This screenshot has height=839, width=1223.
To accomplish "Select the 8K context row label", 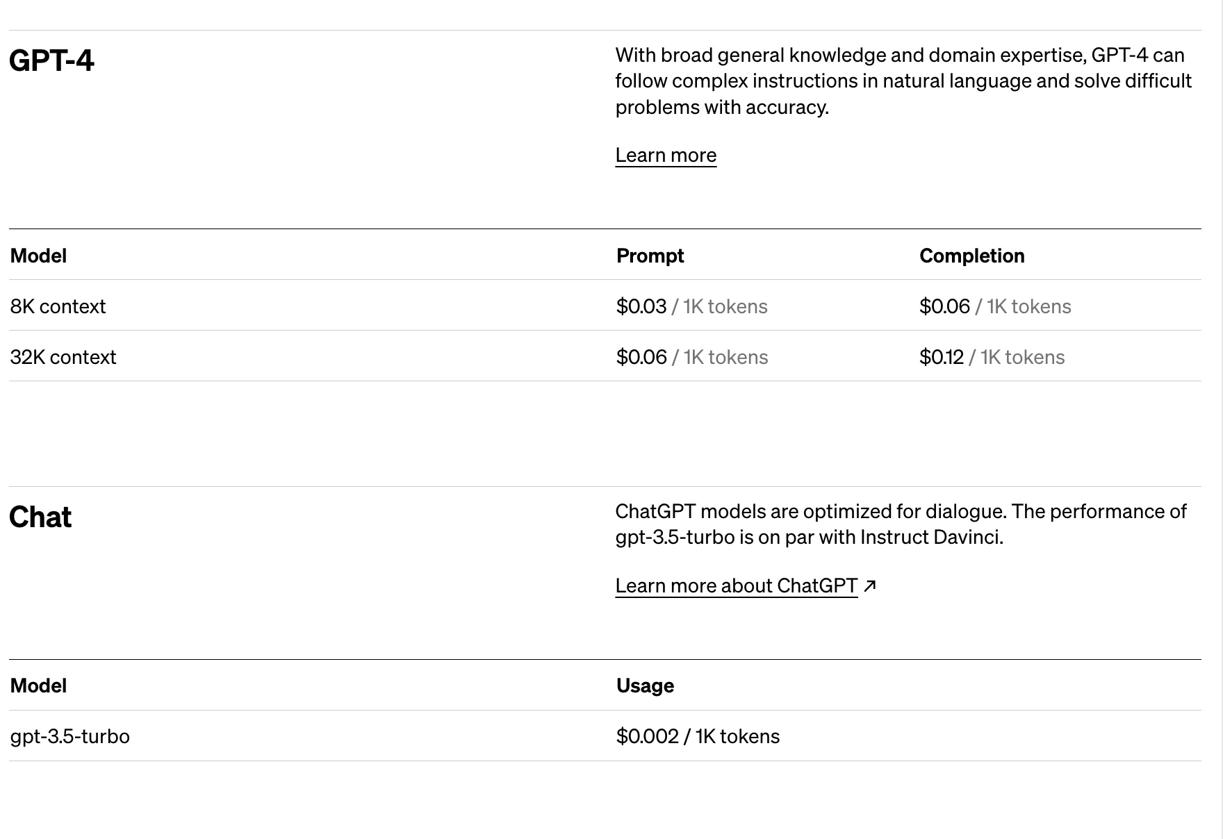I will (58, 306).
